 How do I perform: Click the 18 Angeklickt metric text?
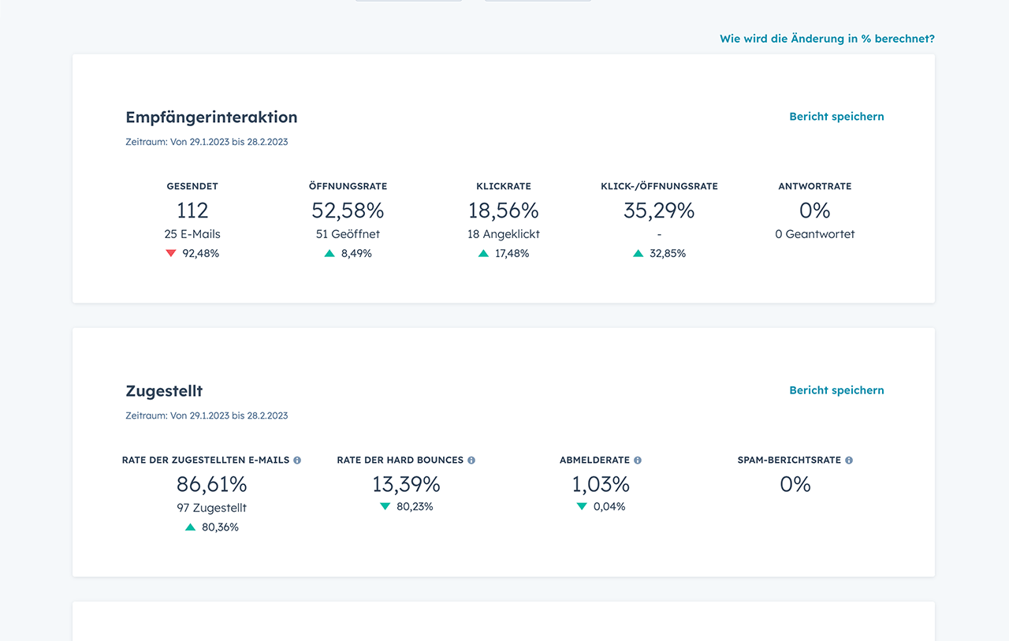click(504, 233)
